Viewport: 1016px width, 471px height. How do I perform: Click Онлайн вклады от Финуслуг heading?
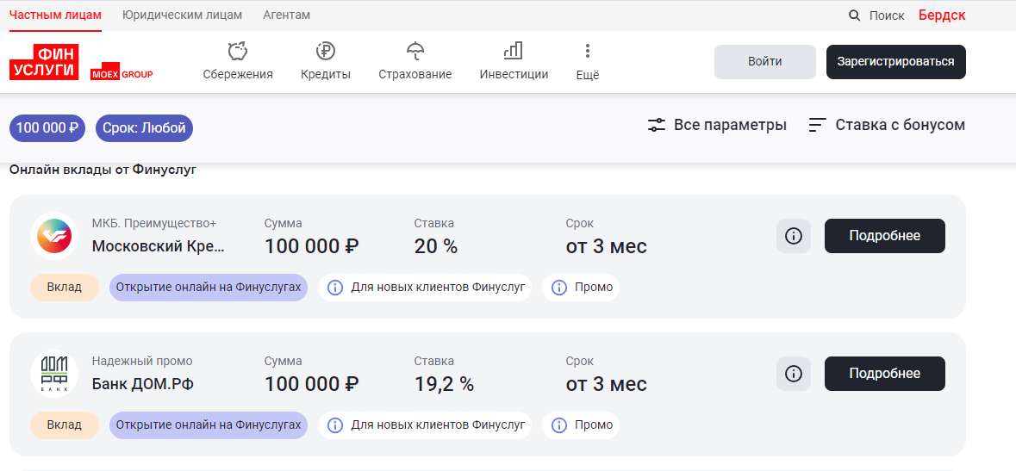(103, 170)
